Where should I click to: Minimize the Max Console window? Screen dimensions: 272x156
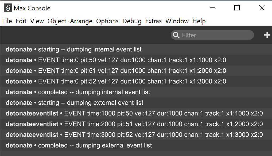pyautogui.click(x=213, y=8)
